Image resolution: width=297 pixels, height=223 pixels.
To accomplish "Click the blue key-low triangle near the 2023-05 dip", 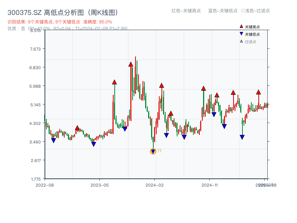I will tap(94, 143).
